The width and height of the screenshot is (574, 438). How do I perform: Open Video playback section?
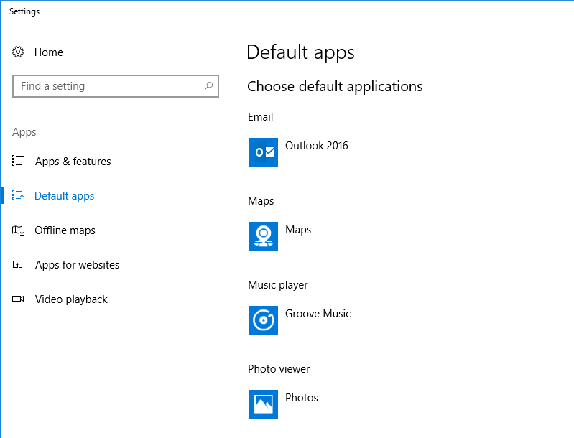coord(71,299)
